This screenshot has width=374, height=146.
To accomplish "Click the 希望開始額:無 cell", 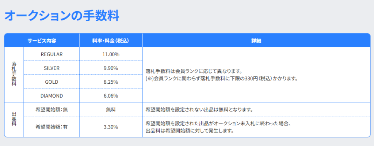I will tap(51, 109).
